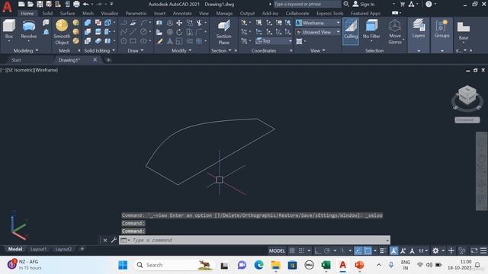
Task: Click the MODEL space button in status bar
Action: (x=277, y=250)
